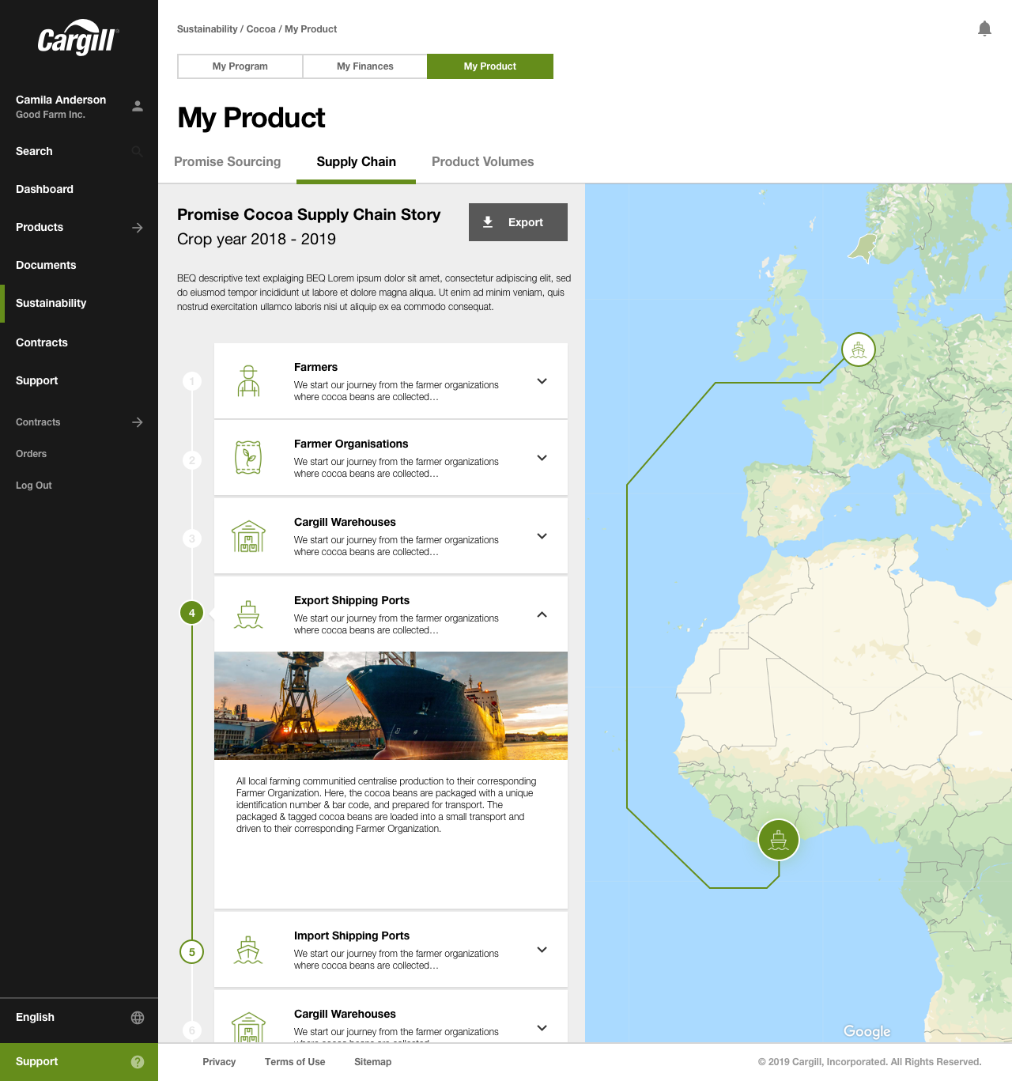Click the Google logo on map
The image size is (1012, 1081).
click(x=867, y=1031)
